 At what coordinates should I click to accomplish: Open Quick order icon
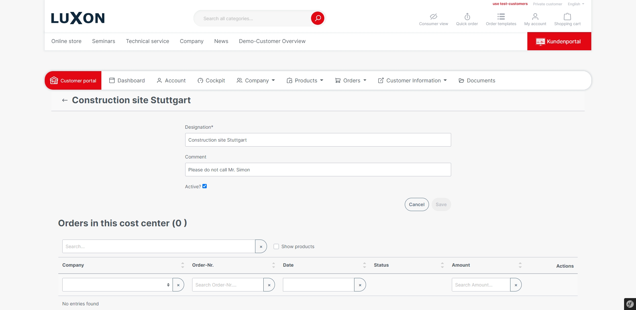[467, 17]
